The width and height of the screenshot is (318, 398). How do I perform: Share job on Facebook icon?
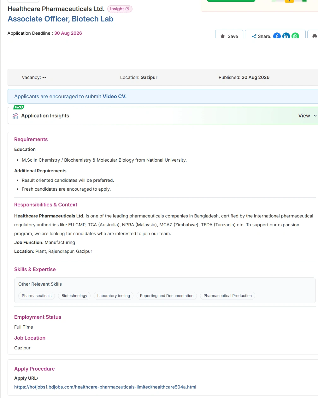(x=277, y=36)
